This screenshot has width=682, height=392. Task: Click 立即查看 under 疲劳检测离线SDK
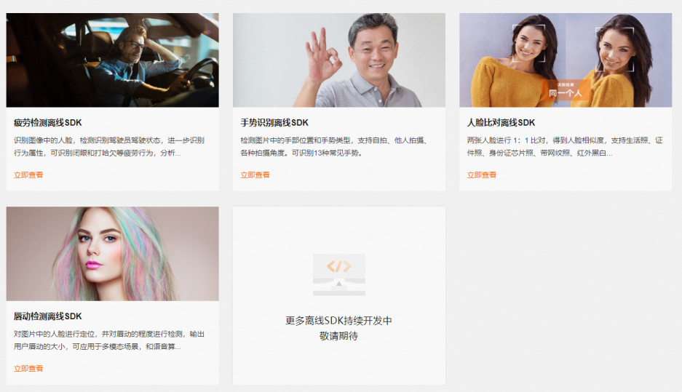[x=28, y=175]
